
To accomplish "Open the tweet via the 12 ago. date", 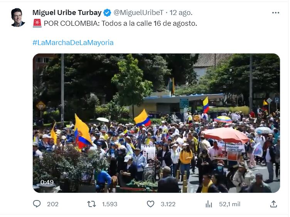I will (x=181, y=13).
